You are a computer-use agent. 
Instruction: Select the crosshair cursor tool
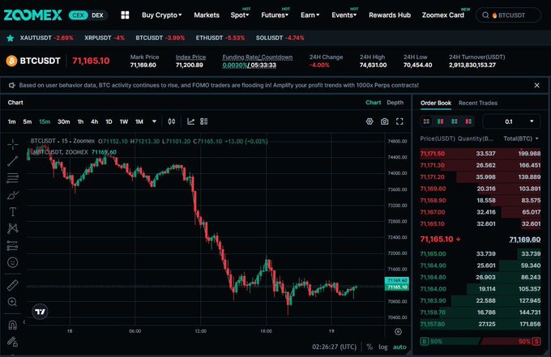13,144
